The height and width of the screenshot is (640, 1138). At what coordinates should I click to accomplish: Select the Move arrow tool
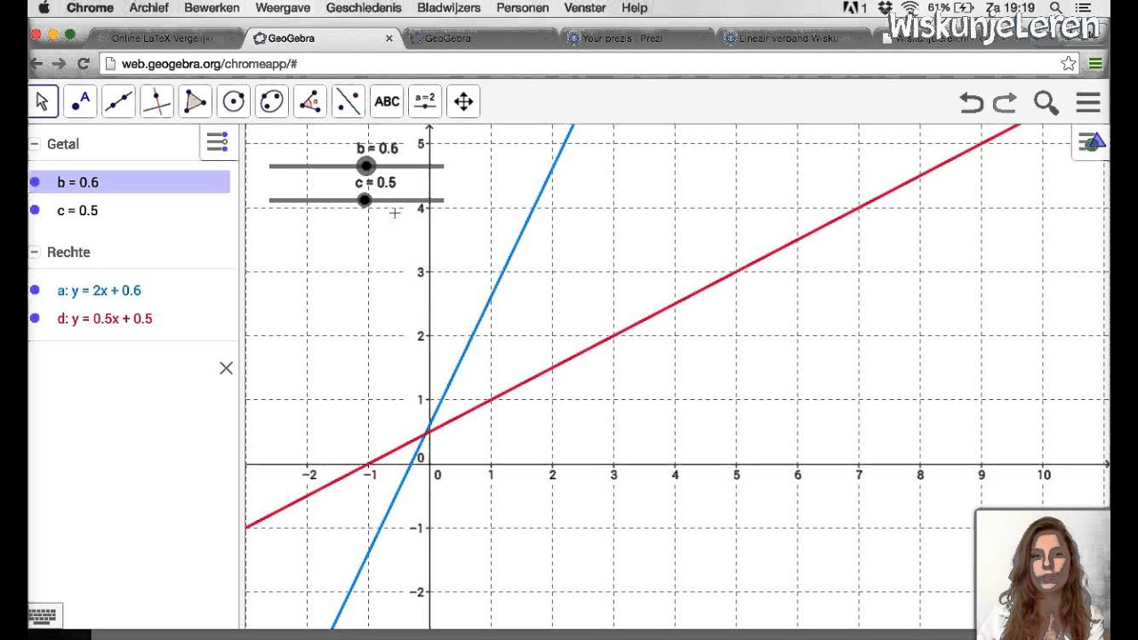pyautogui.click(x=43, y=101)
